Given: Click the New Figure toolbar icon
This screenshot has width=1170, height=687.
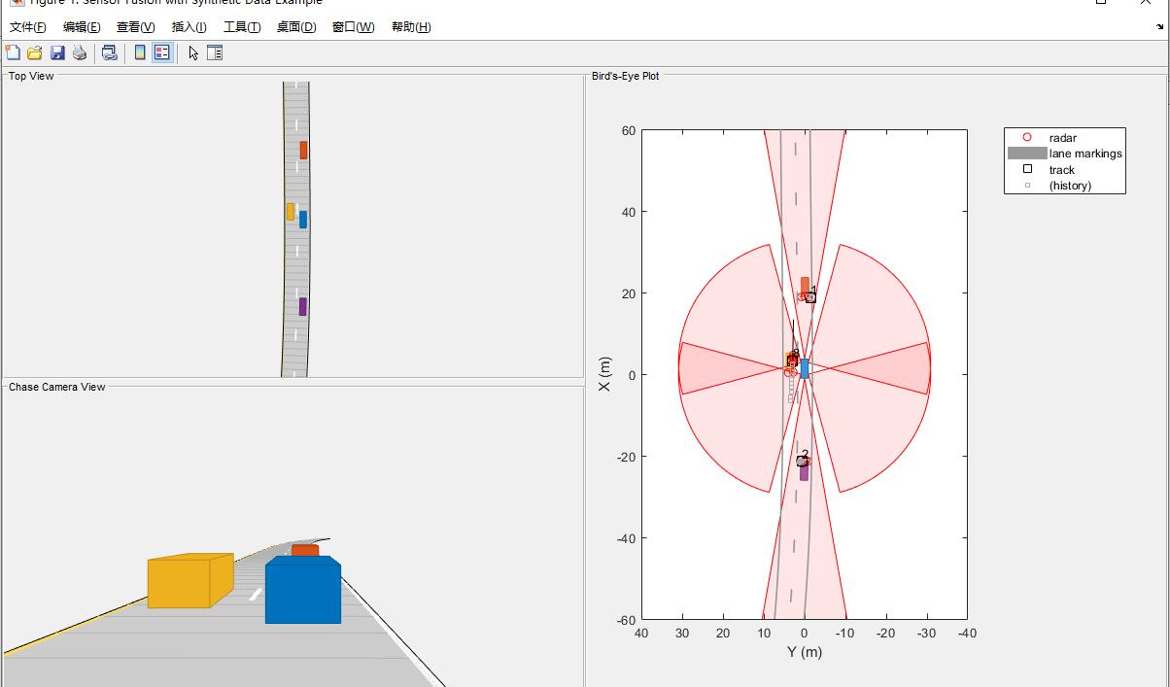Looking at the screenshot, I should click(13, 53).
